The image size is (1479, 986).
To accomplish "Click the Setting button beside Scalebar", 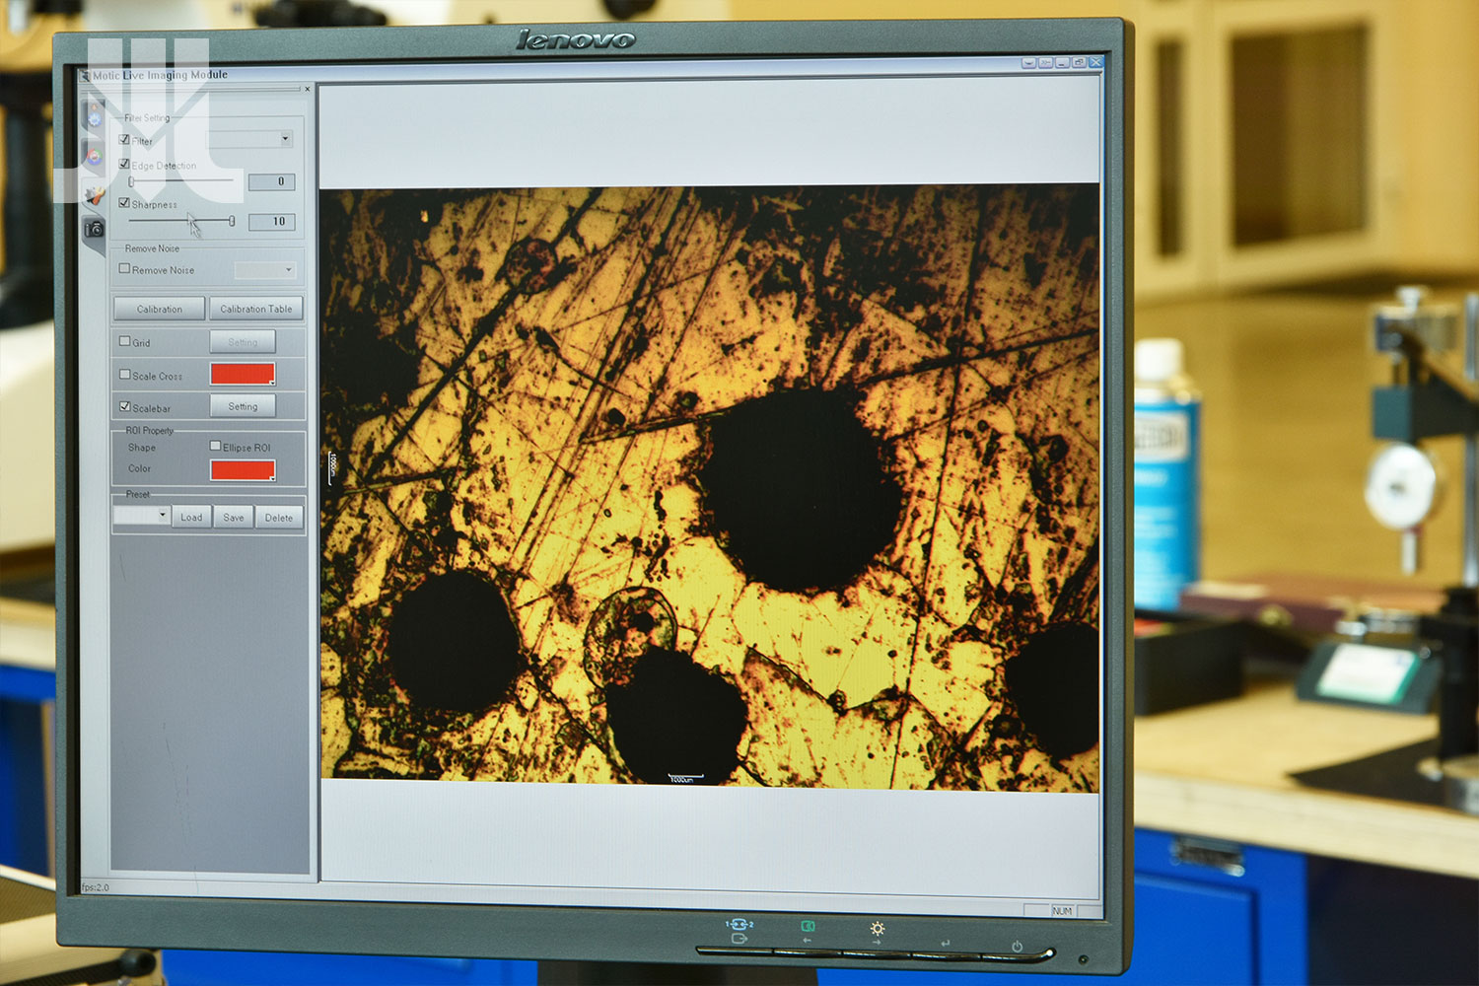I will point(243,406).
